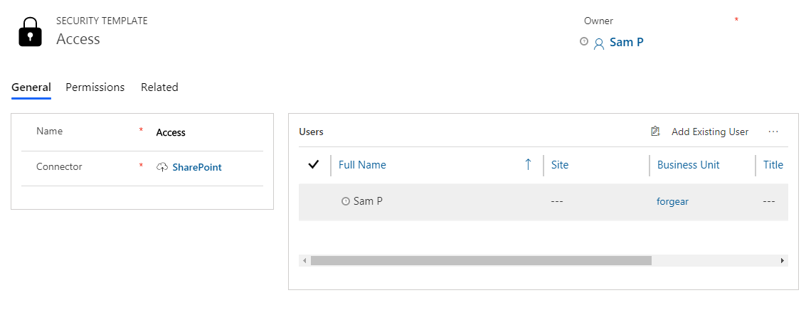Viewport: 811px width, 310px height.
Task: Select the Sam P row in Users grid
Action: [543, 202]
